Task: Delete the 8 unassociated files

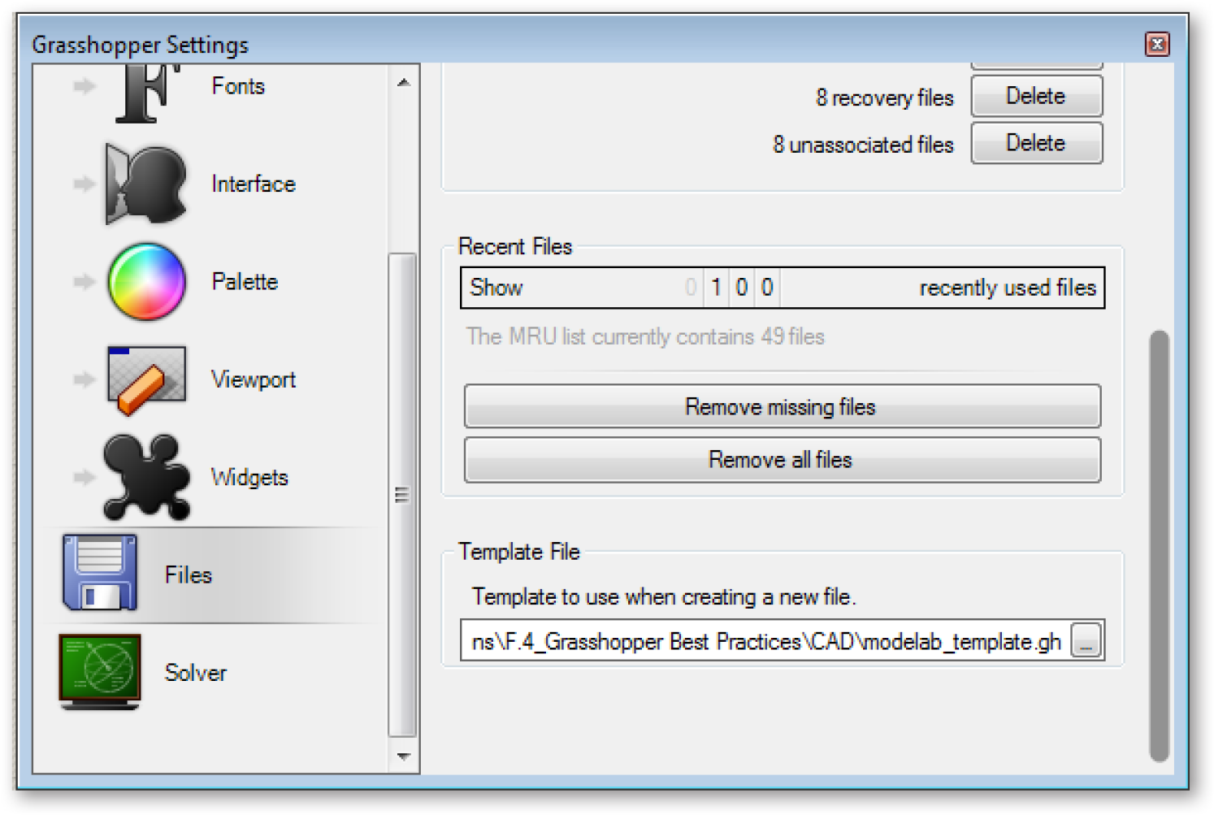Action: pos(1036,143)
